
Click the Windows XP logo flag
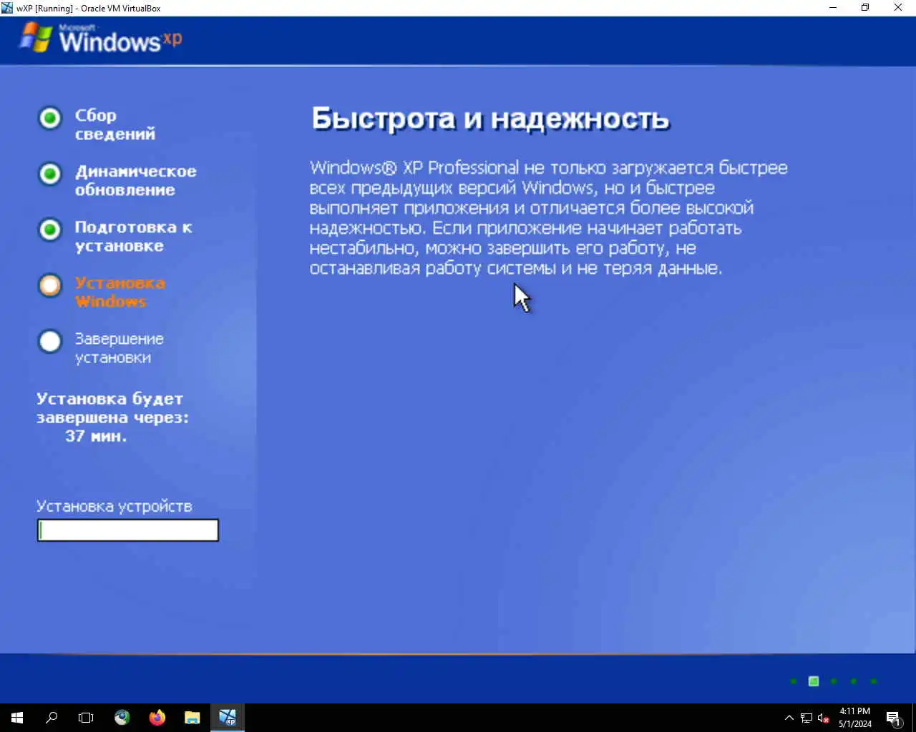36,37
